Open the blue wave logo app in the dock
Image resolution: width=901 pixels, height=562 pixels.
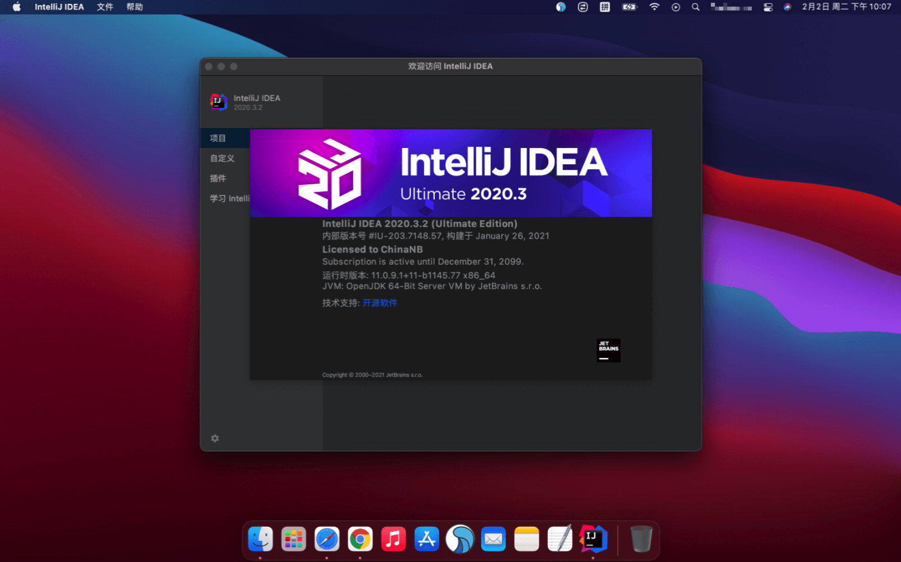click(x=460, y=539)
